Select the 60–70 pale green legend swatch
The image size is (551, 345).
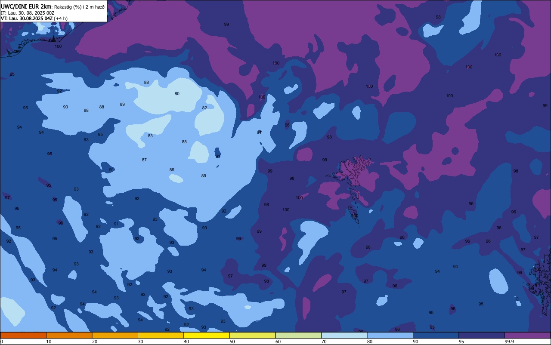(x=298, y=335)
